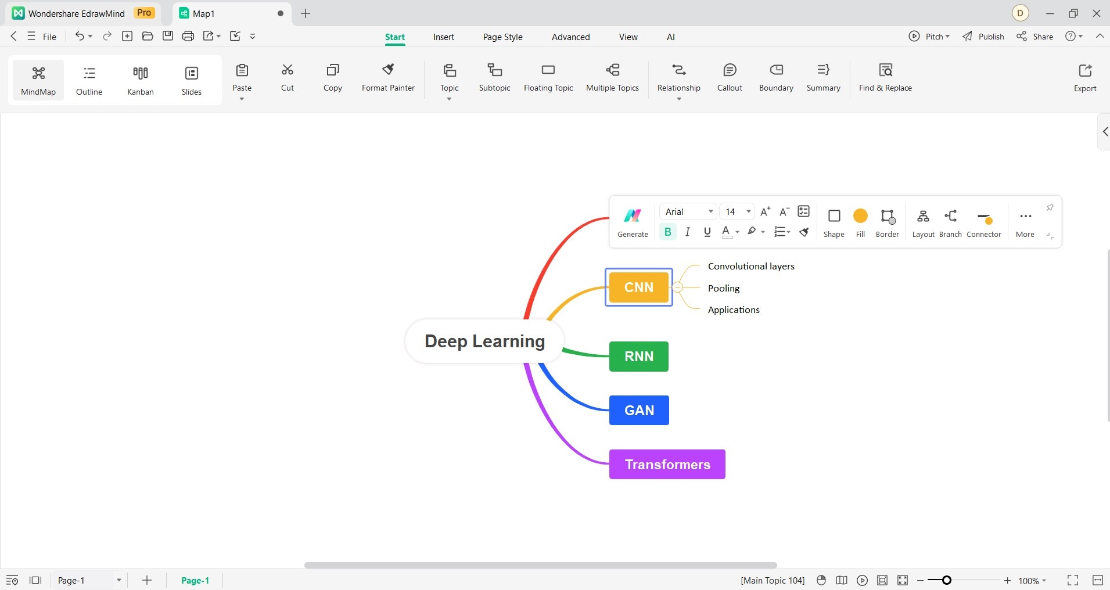Click the Copy icon
Viewport: 1110px width, 590px height.
tap(333, 70)
